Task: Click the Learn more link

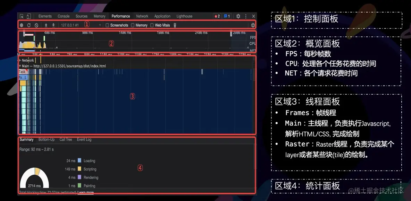Action: (85, 193)
